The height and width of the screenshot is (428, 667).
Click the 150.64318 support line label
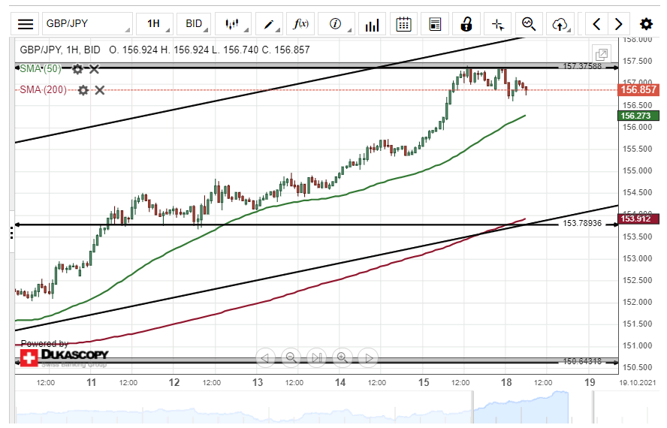[x=582, y=362]
